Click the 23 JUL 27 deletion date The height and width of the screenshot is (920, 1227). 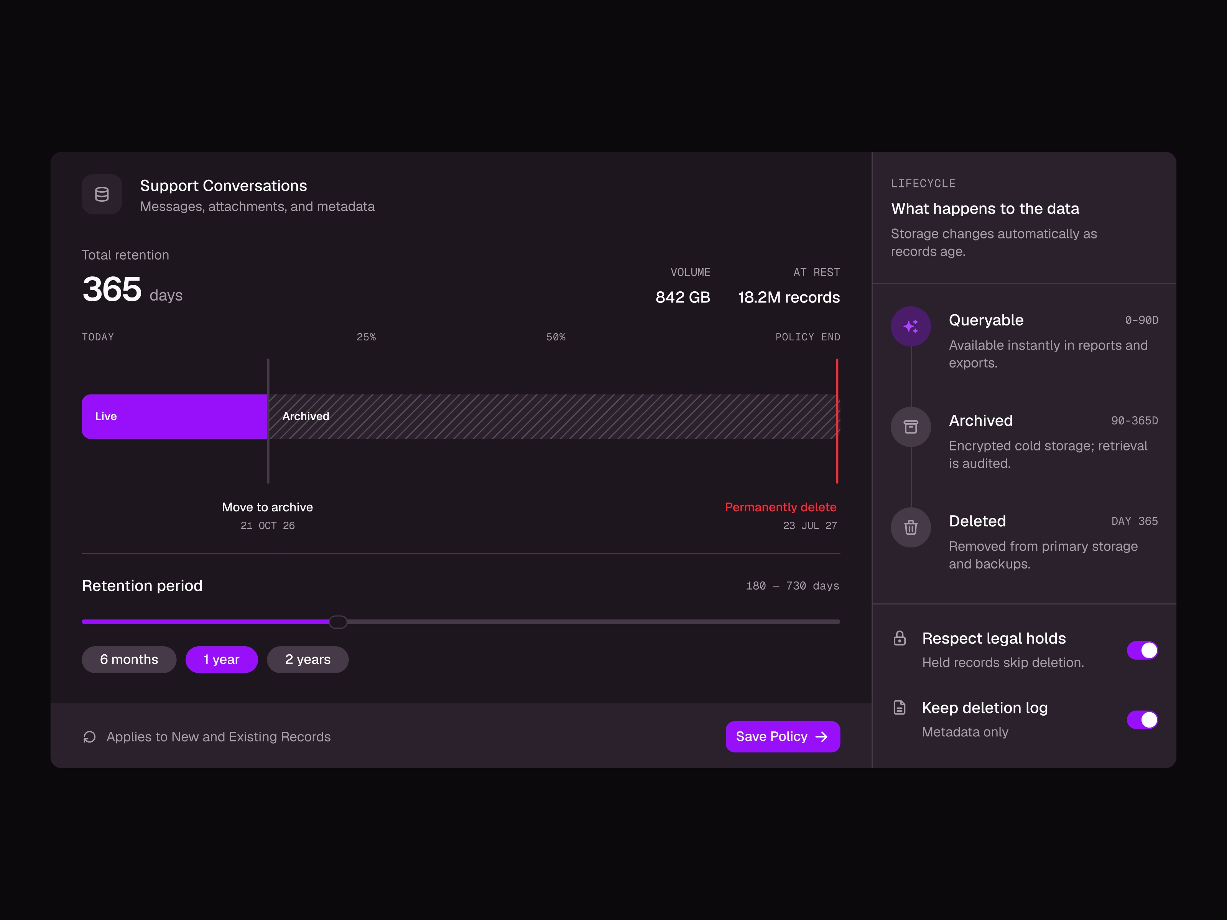pos(810,526)
